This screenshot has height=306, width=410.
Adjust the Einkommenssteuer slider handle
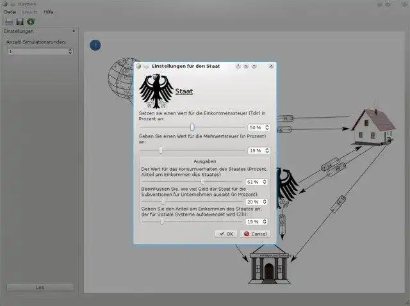[192, 127]
